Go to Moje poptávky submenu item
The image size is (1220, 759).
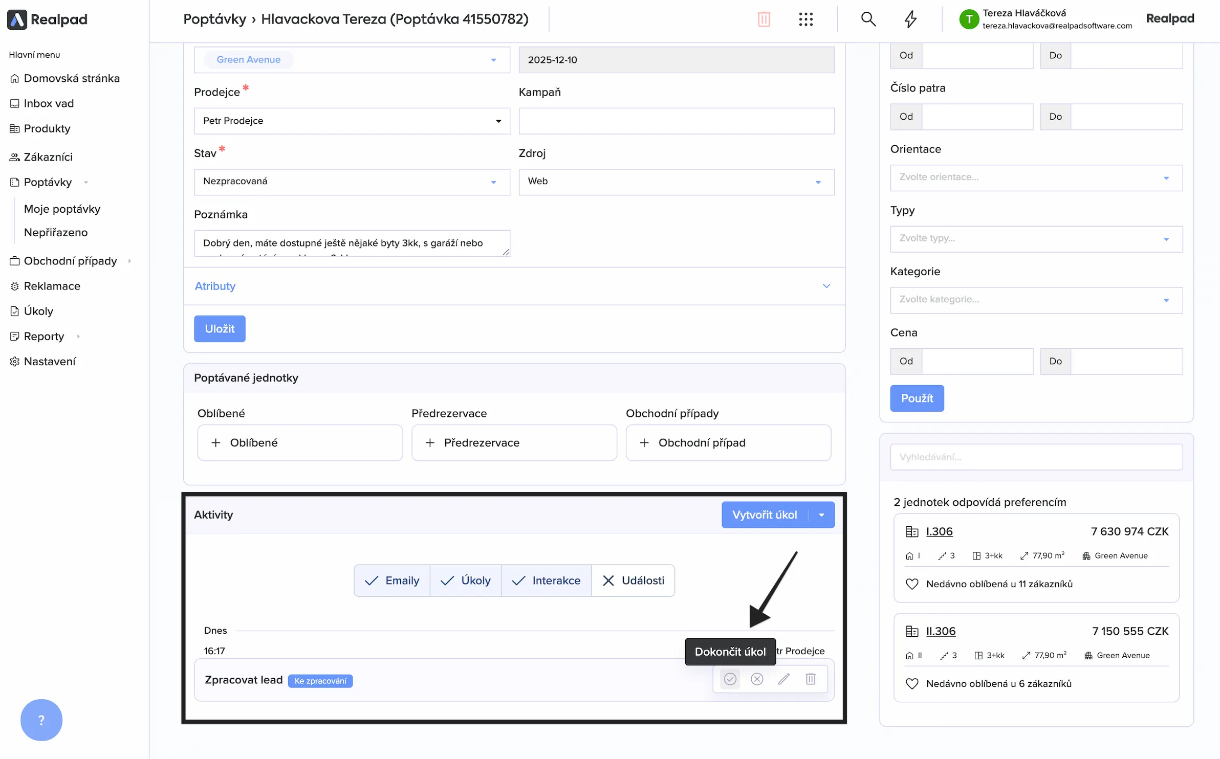62,209
